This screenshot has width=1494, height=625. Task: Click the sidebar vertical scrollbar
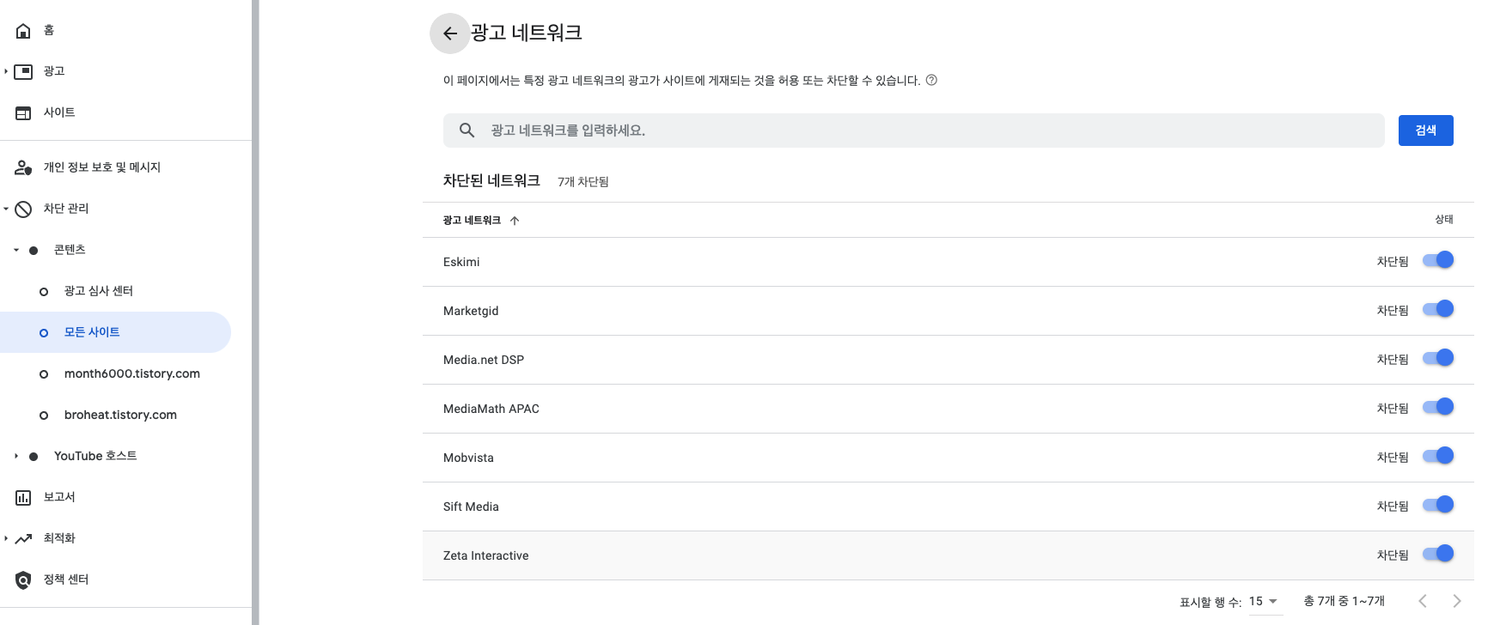[255, 312]
